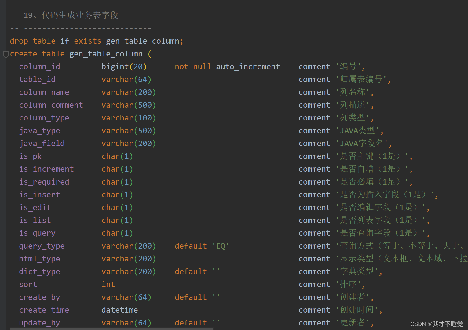
Task: Click the int type of sort
Action: pos(108,284)
